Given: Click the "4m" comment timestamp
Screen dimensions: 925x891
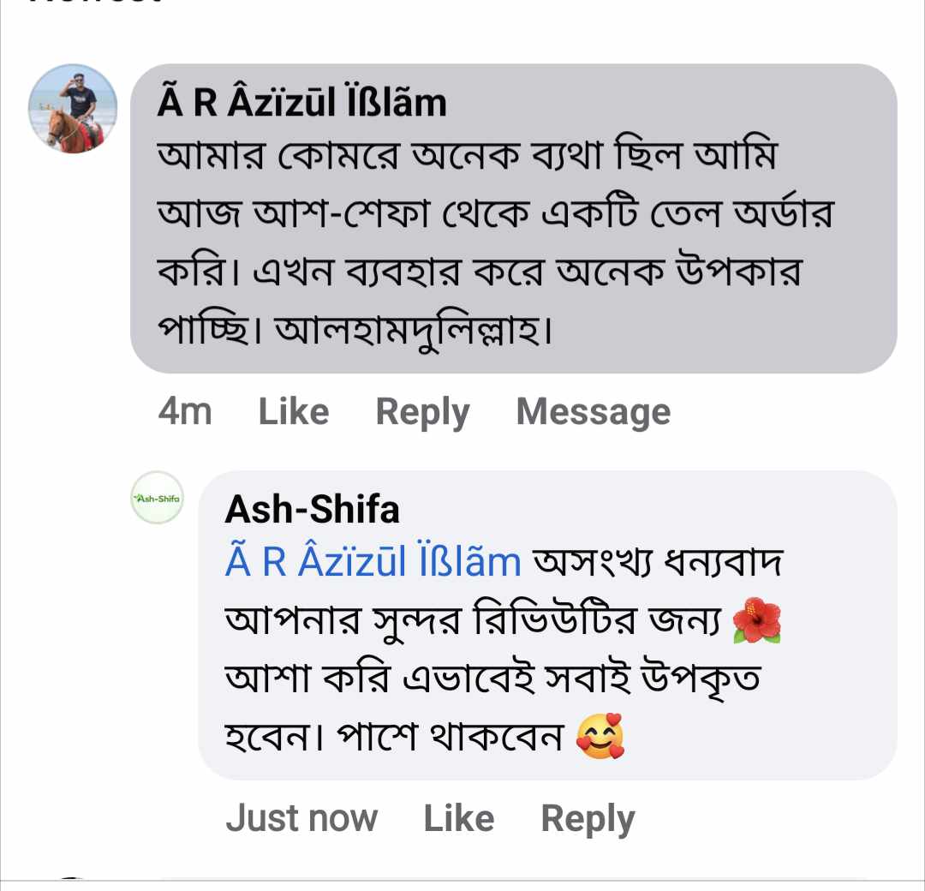Looking at the screenshot, I should tap(185, 412).
